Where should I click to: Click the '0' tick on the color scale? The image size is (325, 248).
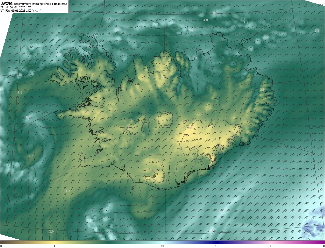(x=1, y=246)
